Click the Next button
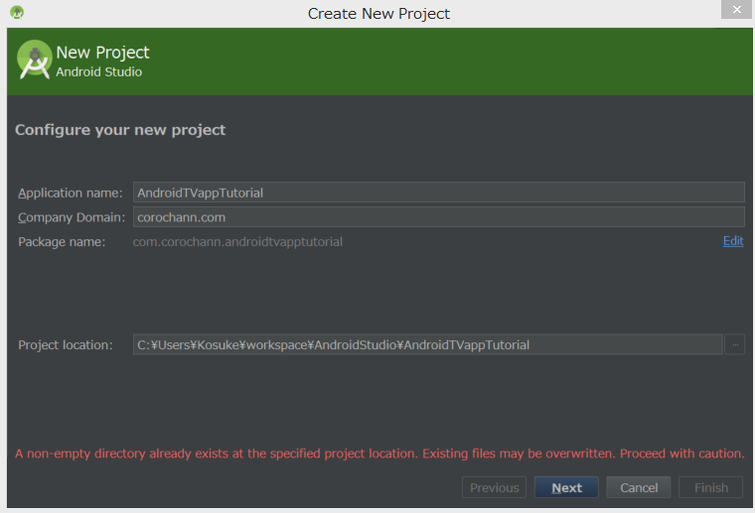Viewport: 755px width, 513px height. pyautogui.click(x=566, y=487)
